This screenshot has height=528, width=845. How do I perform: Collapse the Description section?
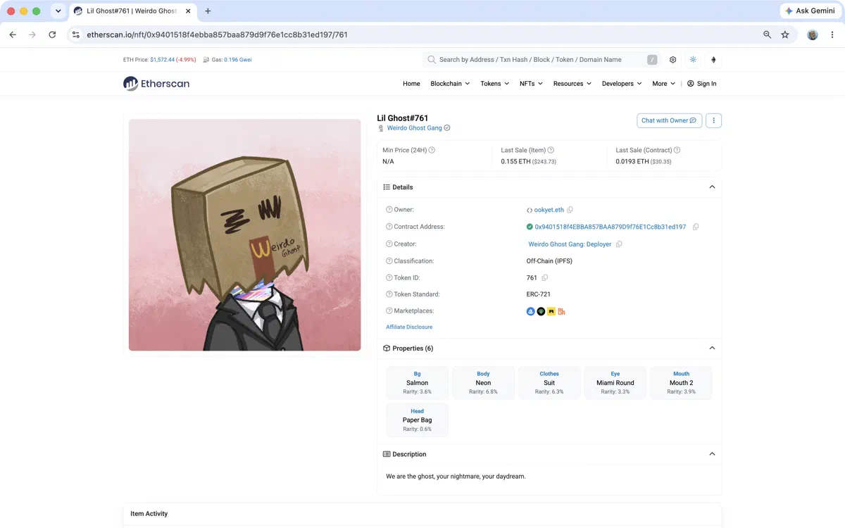coord(712,454)
